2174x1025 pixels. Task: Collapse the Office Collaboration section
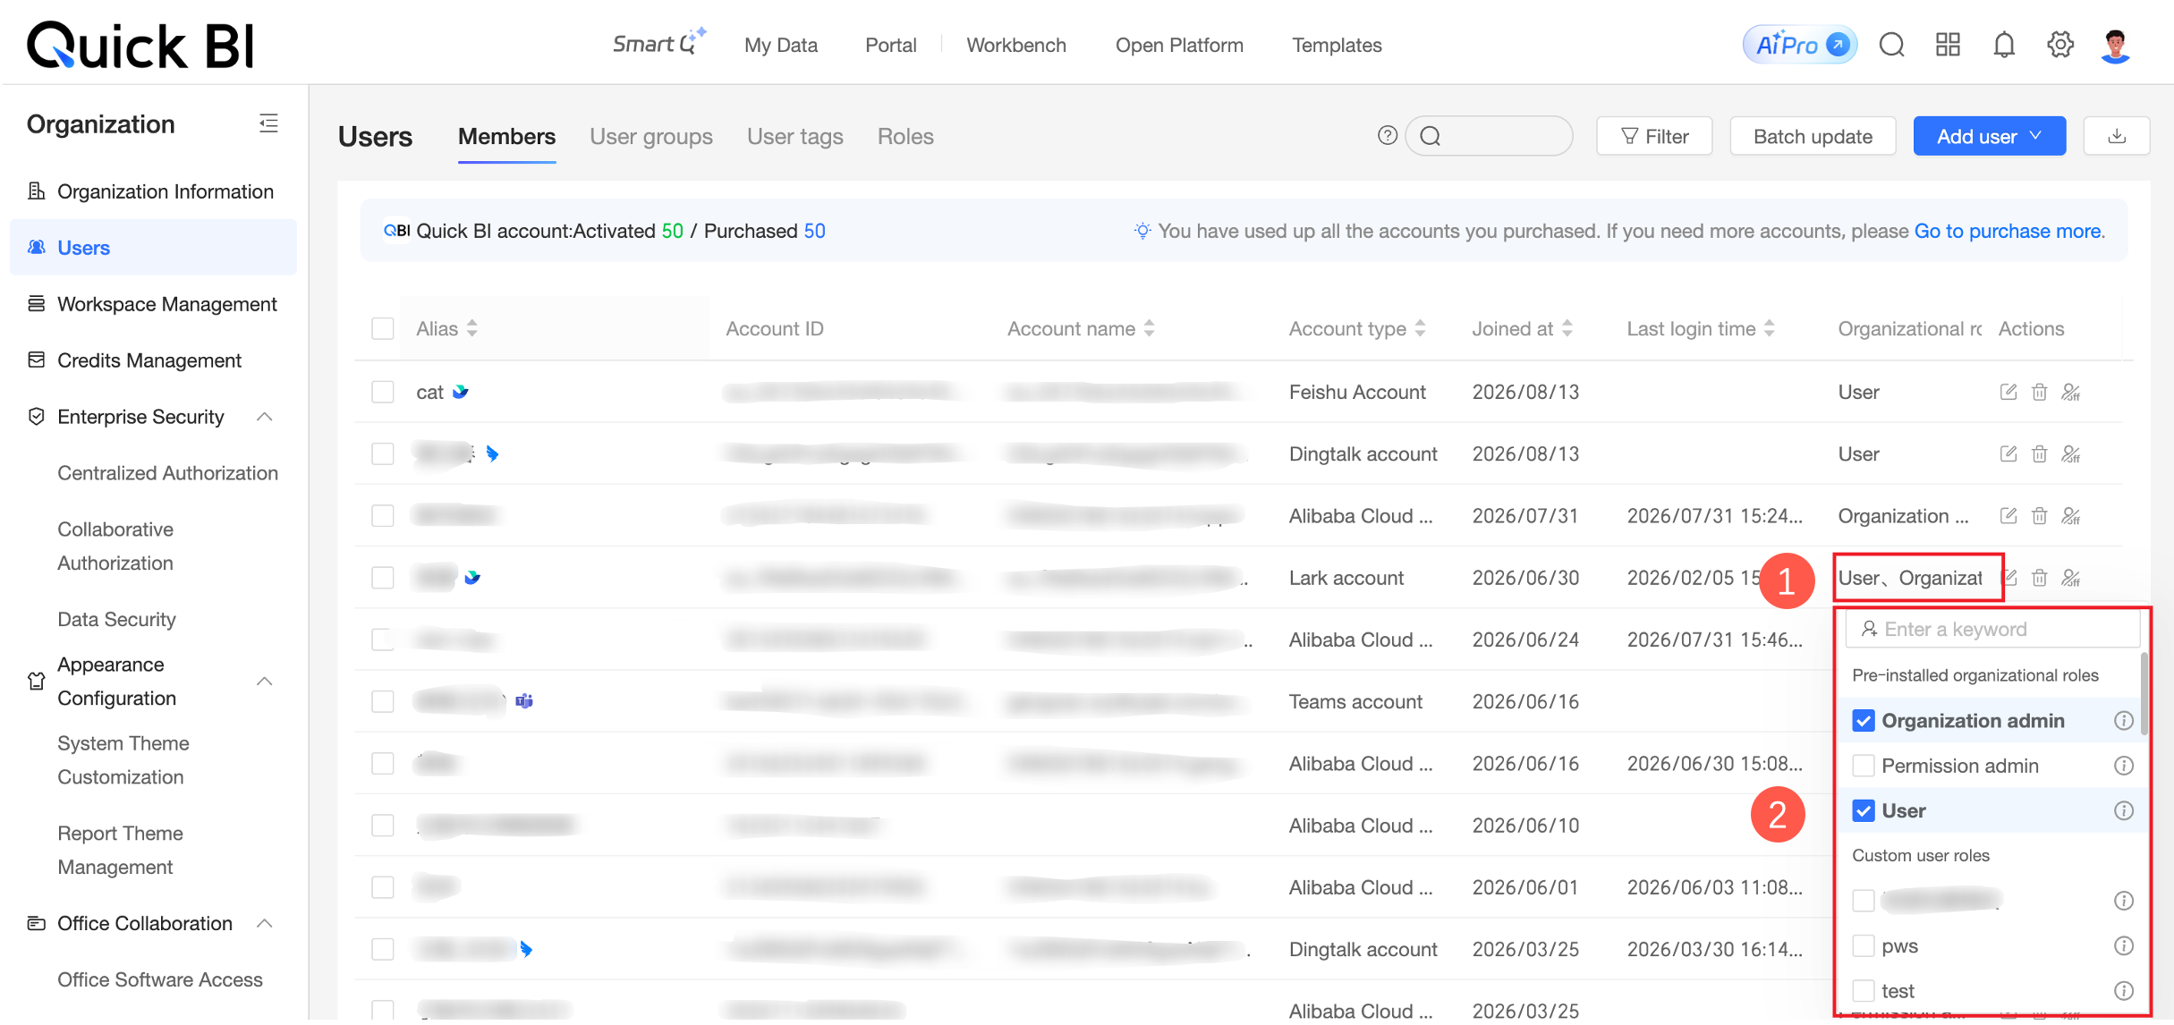pyautogui.click(x=265, y=923)
